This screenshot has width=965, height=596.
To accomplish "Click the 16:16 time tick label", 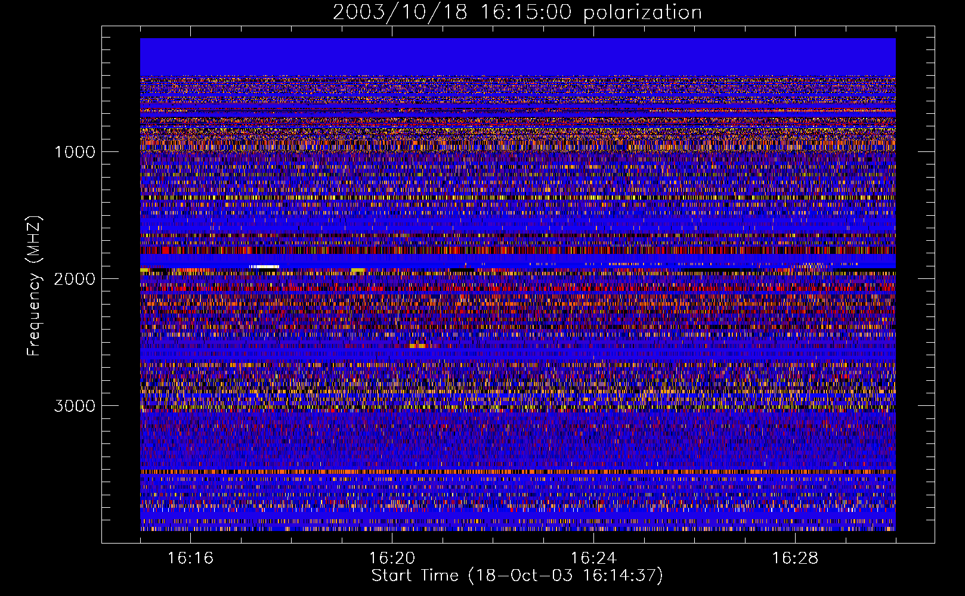I will pos(191,558).
